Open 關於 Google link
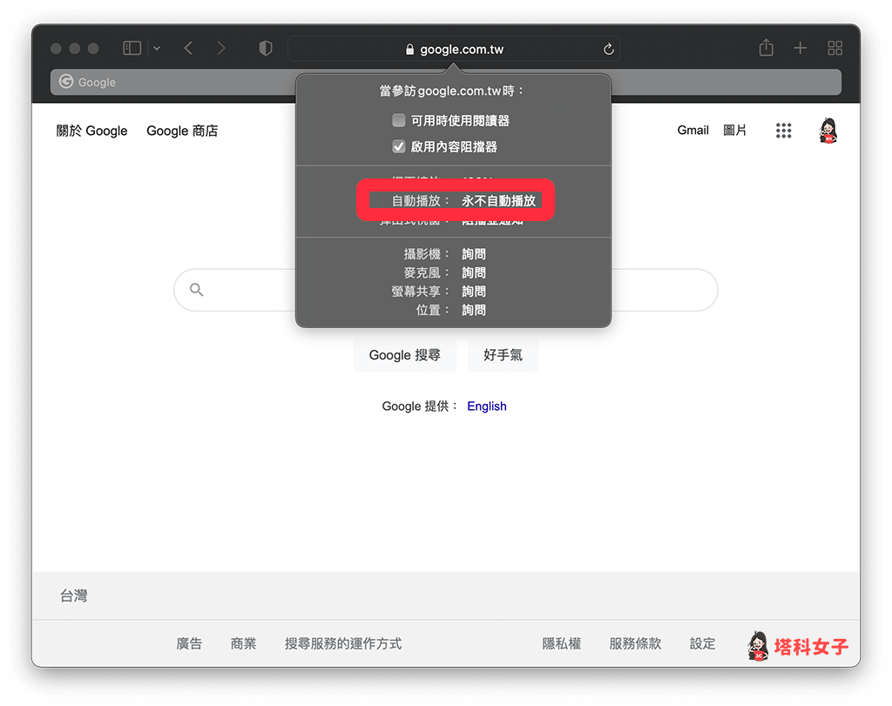 [x=91, y=131]
